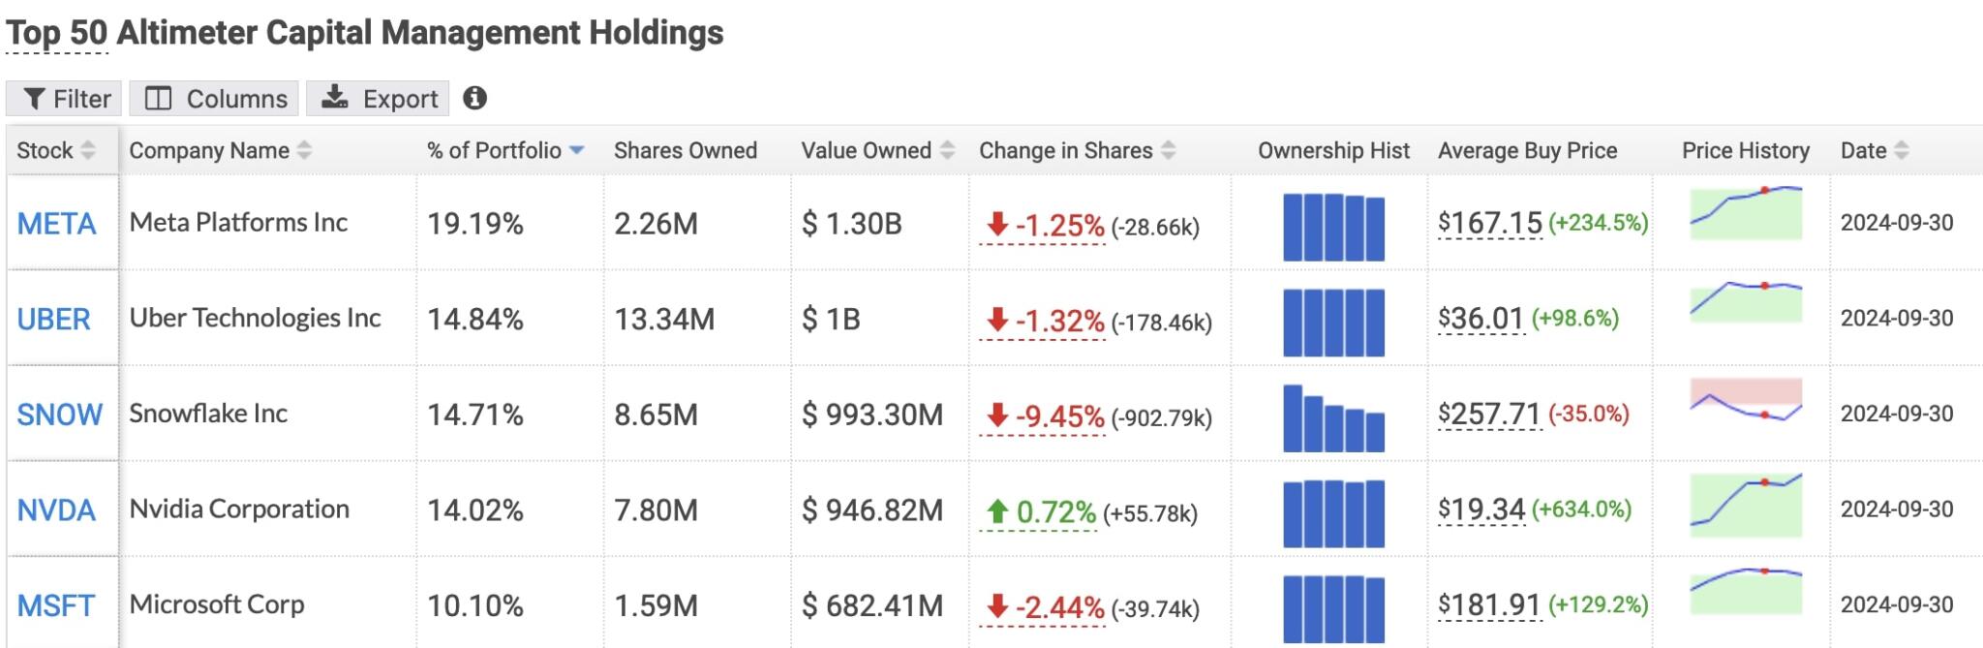Click NVDA average buy price $19.34
Screen dimensions: 1983x648
[x=1481, y=509]
